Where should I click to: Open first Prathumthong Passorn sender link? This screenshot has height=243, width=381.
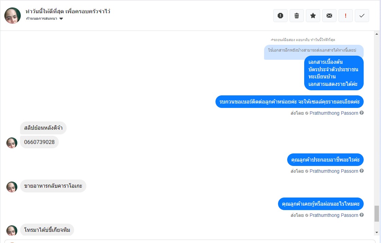click(x=334, y=113)
